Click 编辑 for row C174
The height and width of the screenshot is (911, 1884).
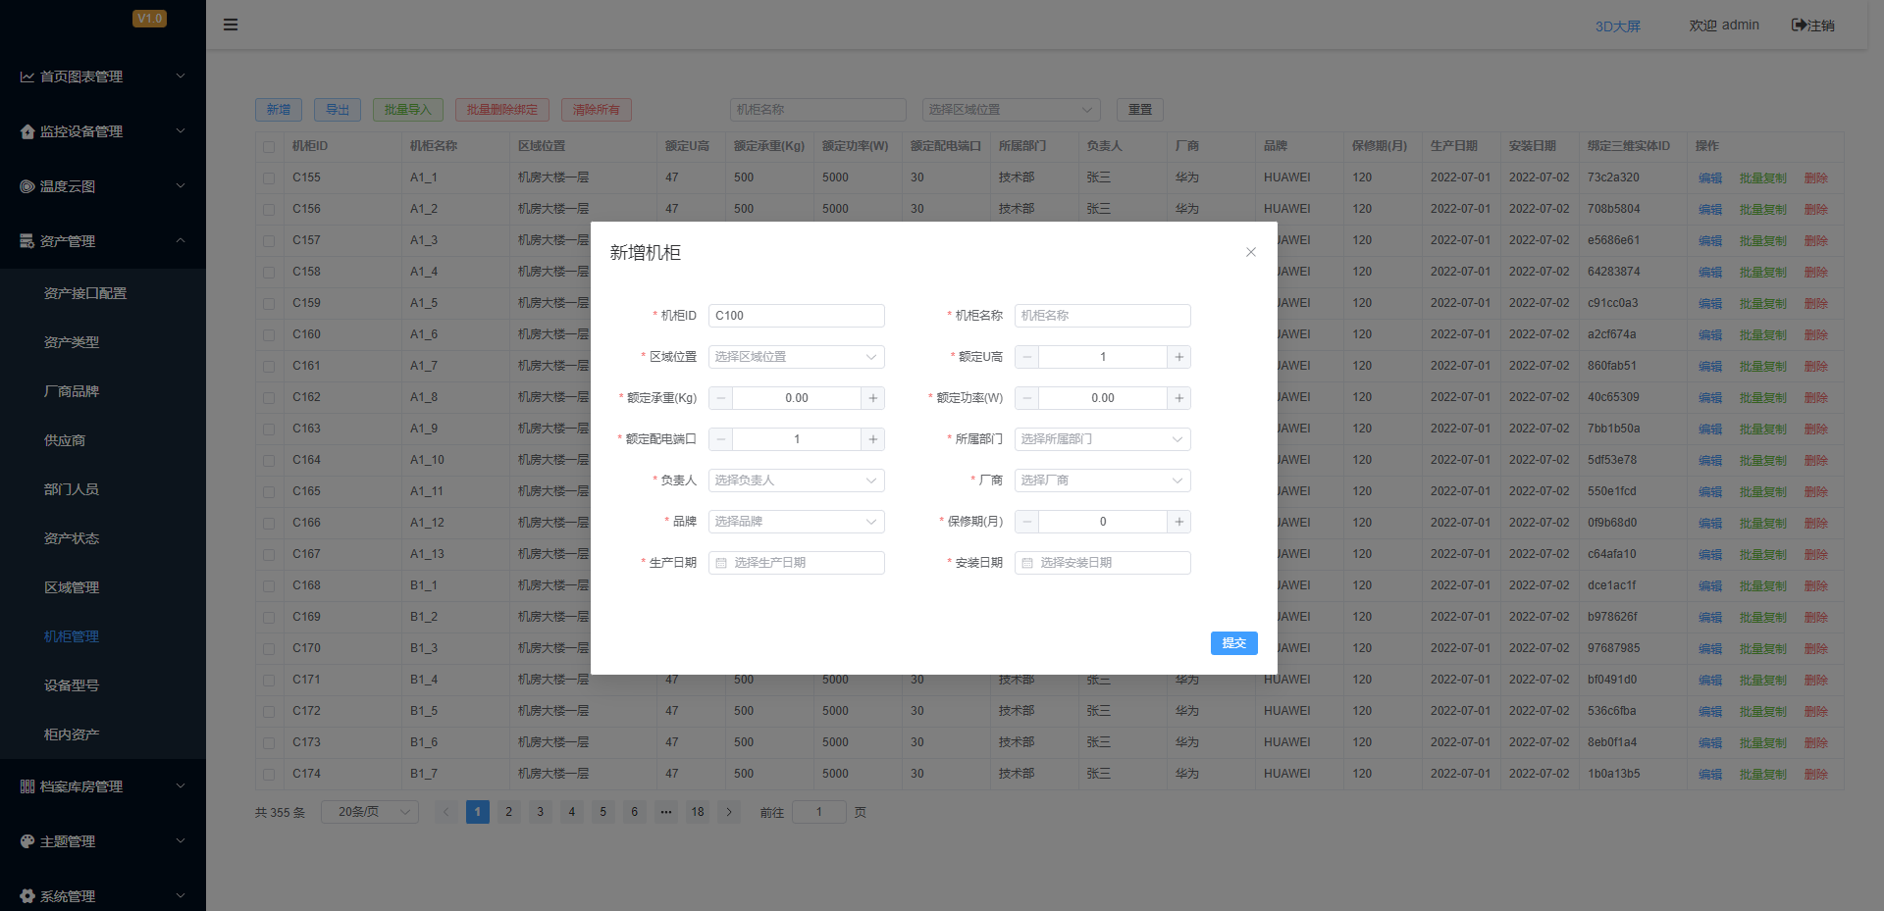tap(1710, 775)
